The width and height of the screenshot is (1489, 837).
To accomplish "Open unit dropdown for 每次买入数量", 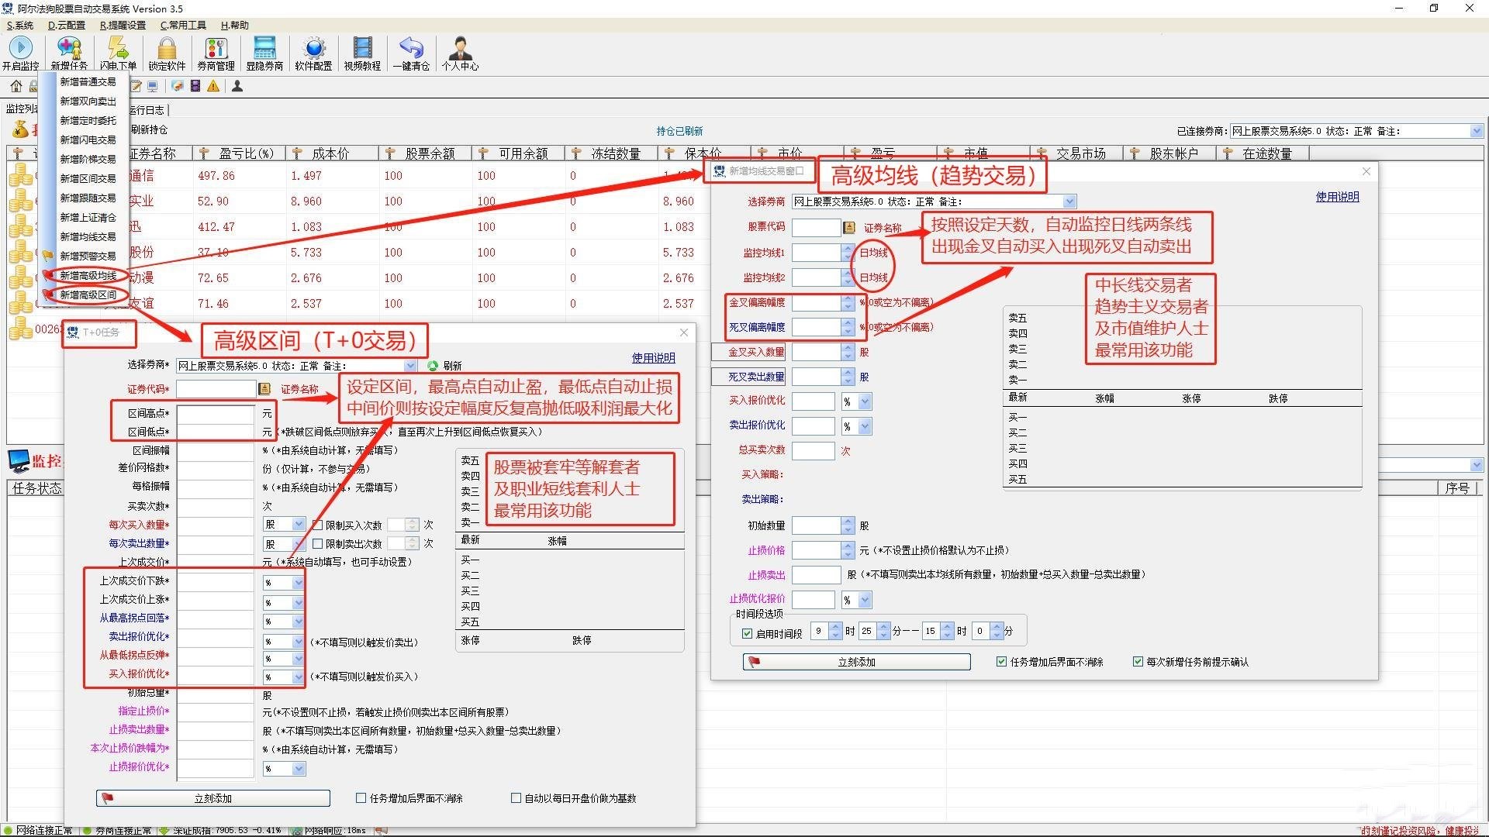I will (299, 525).
